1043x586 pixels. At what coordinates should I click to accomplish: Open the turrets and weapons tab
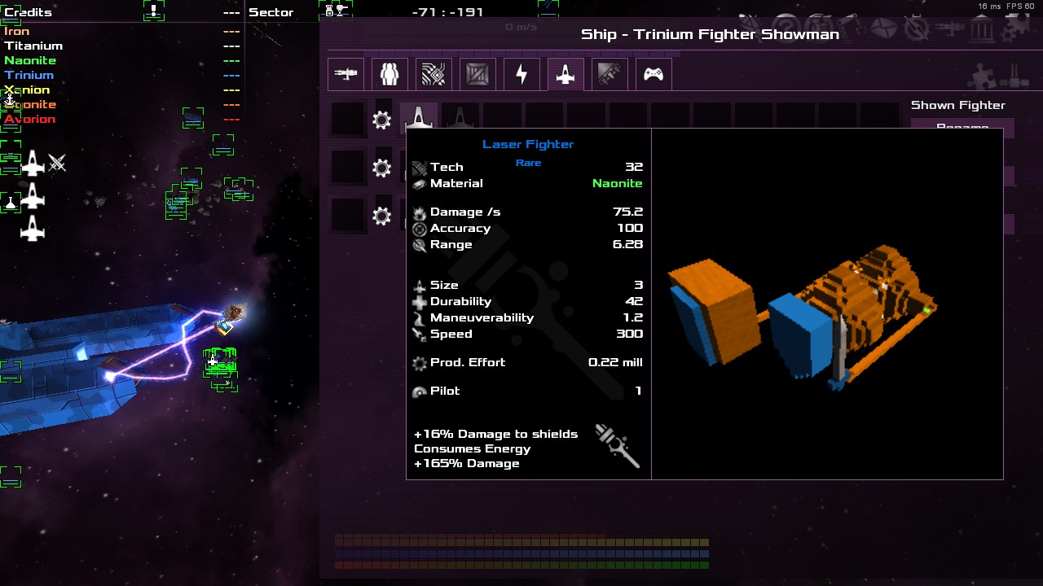346,74
